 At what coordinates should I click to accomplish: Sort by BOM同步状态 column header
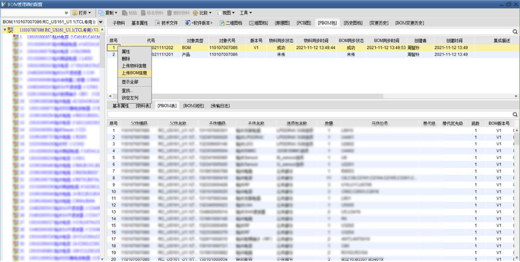351,40
